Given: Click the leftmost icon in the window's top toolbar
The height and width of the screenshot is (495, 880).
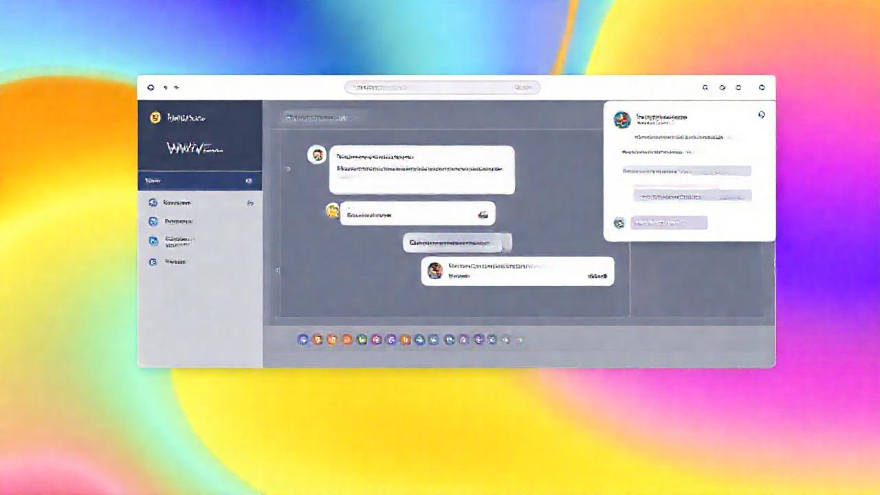Looking at the screenshot, I should click(x=151, y=87).
